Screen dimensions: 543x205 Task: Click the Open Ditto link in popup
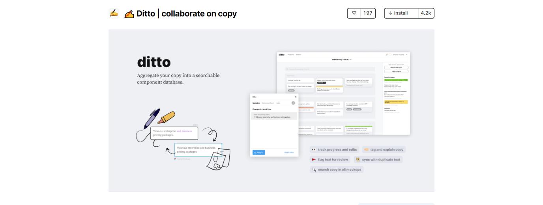tap(289, 152)
